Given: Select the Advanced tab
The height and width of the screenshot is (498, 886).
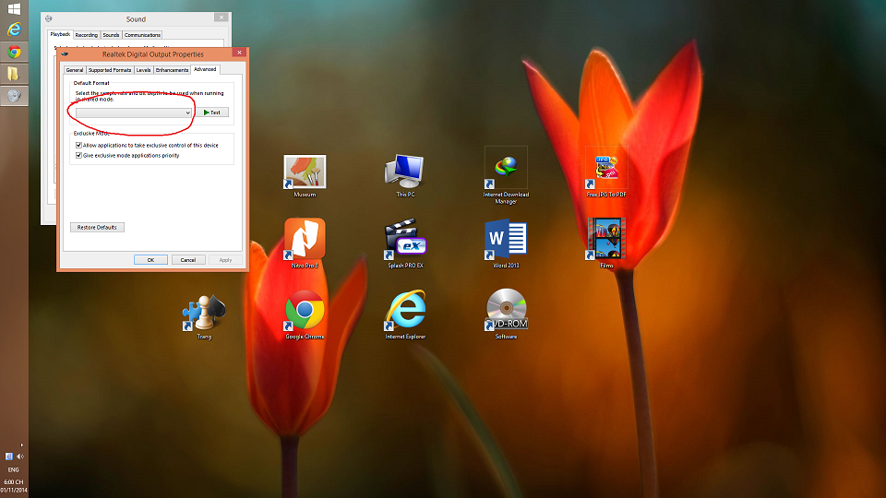Looking at the screenshot, I should (205, 69).
